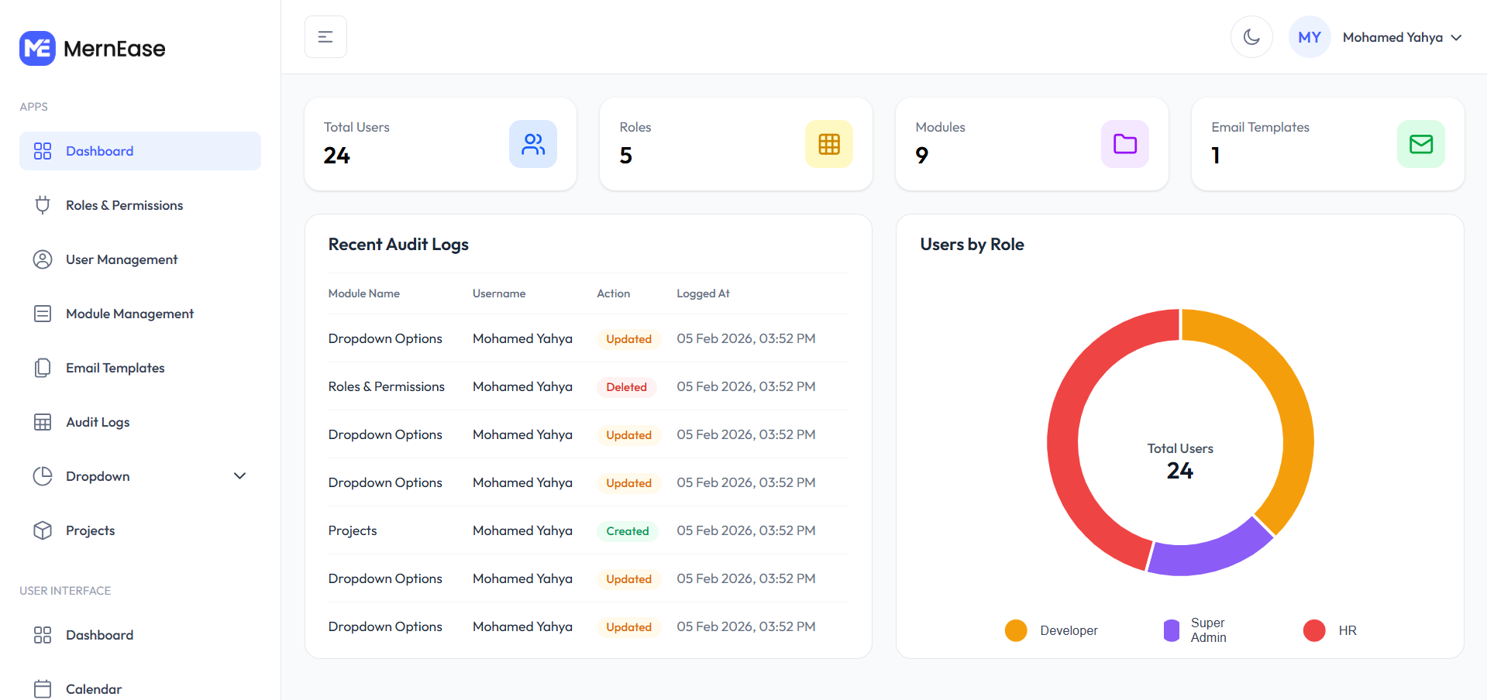This screenshot has width=1487, height=700.
Task: Go to User Management page
Action: pyautogui.click(x=122, y=259)
